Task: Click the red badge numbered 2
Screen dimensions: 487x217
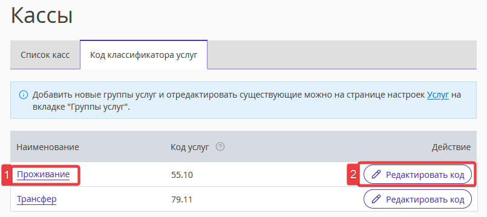Action: [x=353, y=175]
